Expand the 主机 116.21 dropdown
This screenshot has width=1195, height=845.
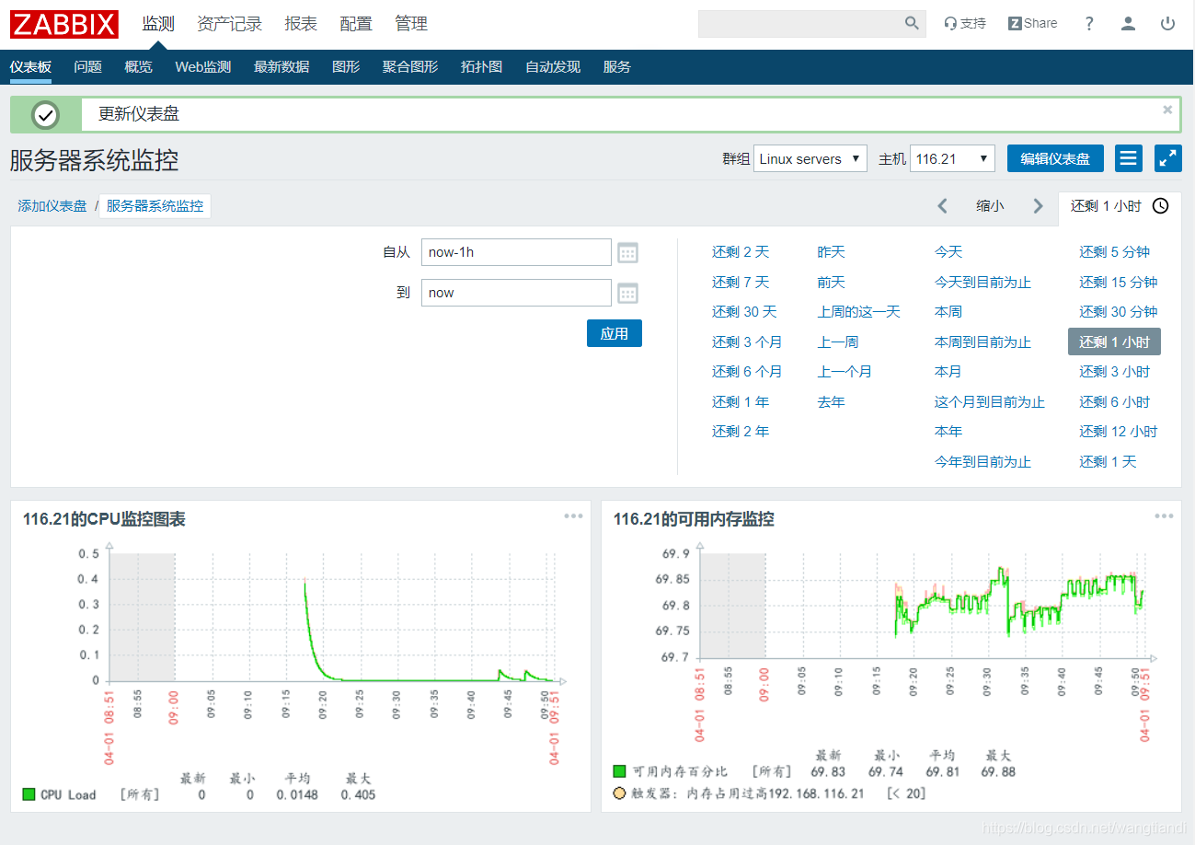(953, 158)
